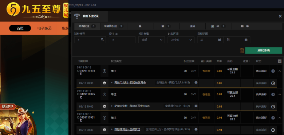Close the 我的下注纪录 panel
Screen dimensions: 284x135
(x=280, y=16)
